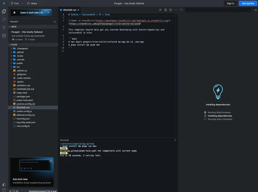Click the split editor icon
This screenshot has width=258, height=192.
click(171, 10)
